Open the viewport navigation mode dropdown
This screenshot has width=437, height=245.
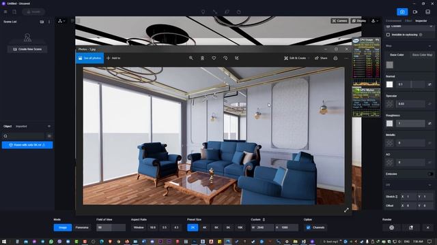point(61,21)
